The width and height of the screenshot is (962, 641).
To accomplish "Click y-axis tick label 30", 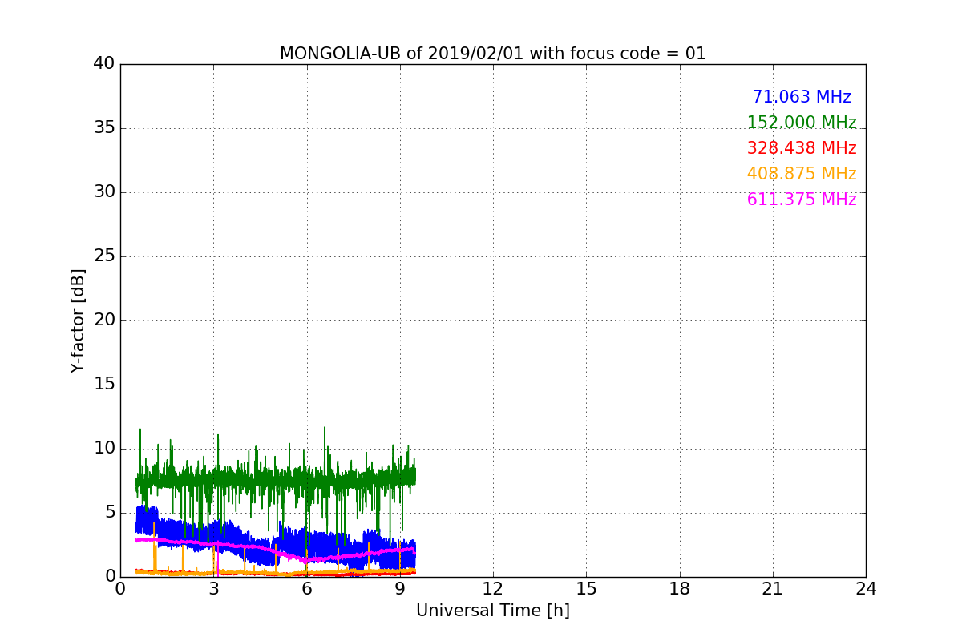I will [x=104, y=192].
